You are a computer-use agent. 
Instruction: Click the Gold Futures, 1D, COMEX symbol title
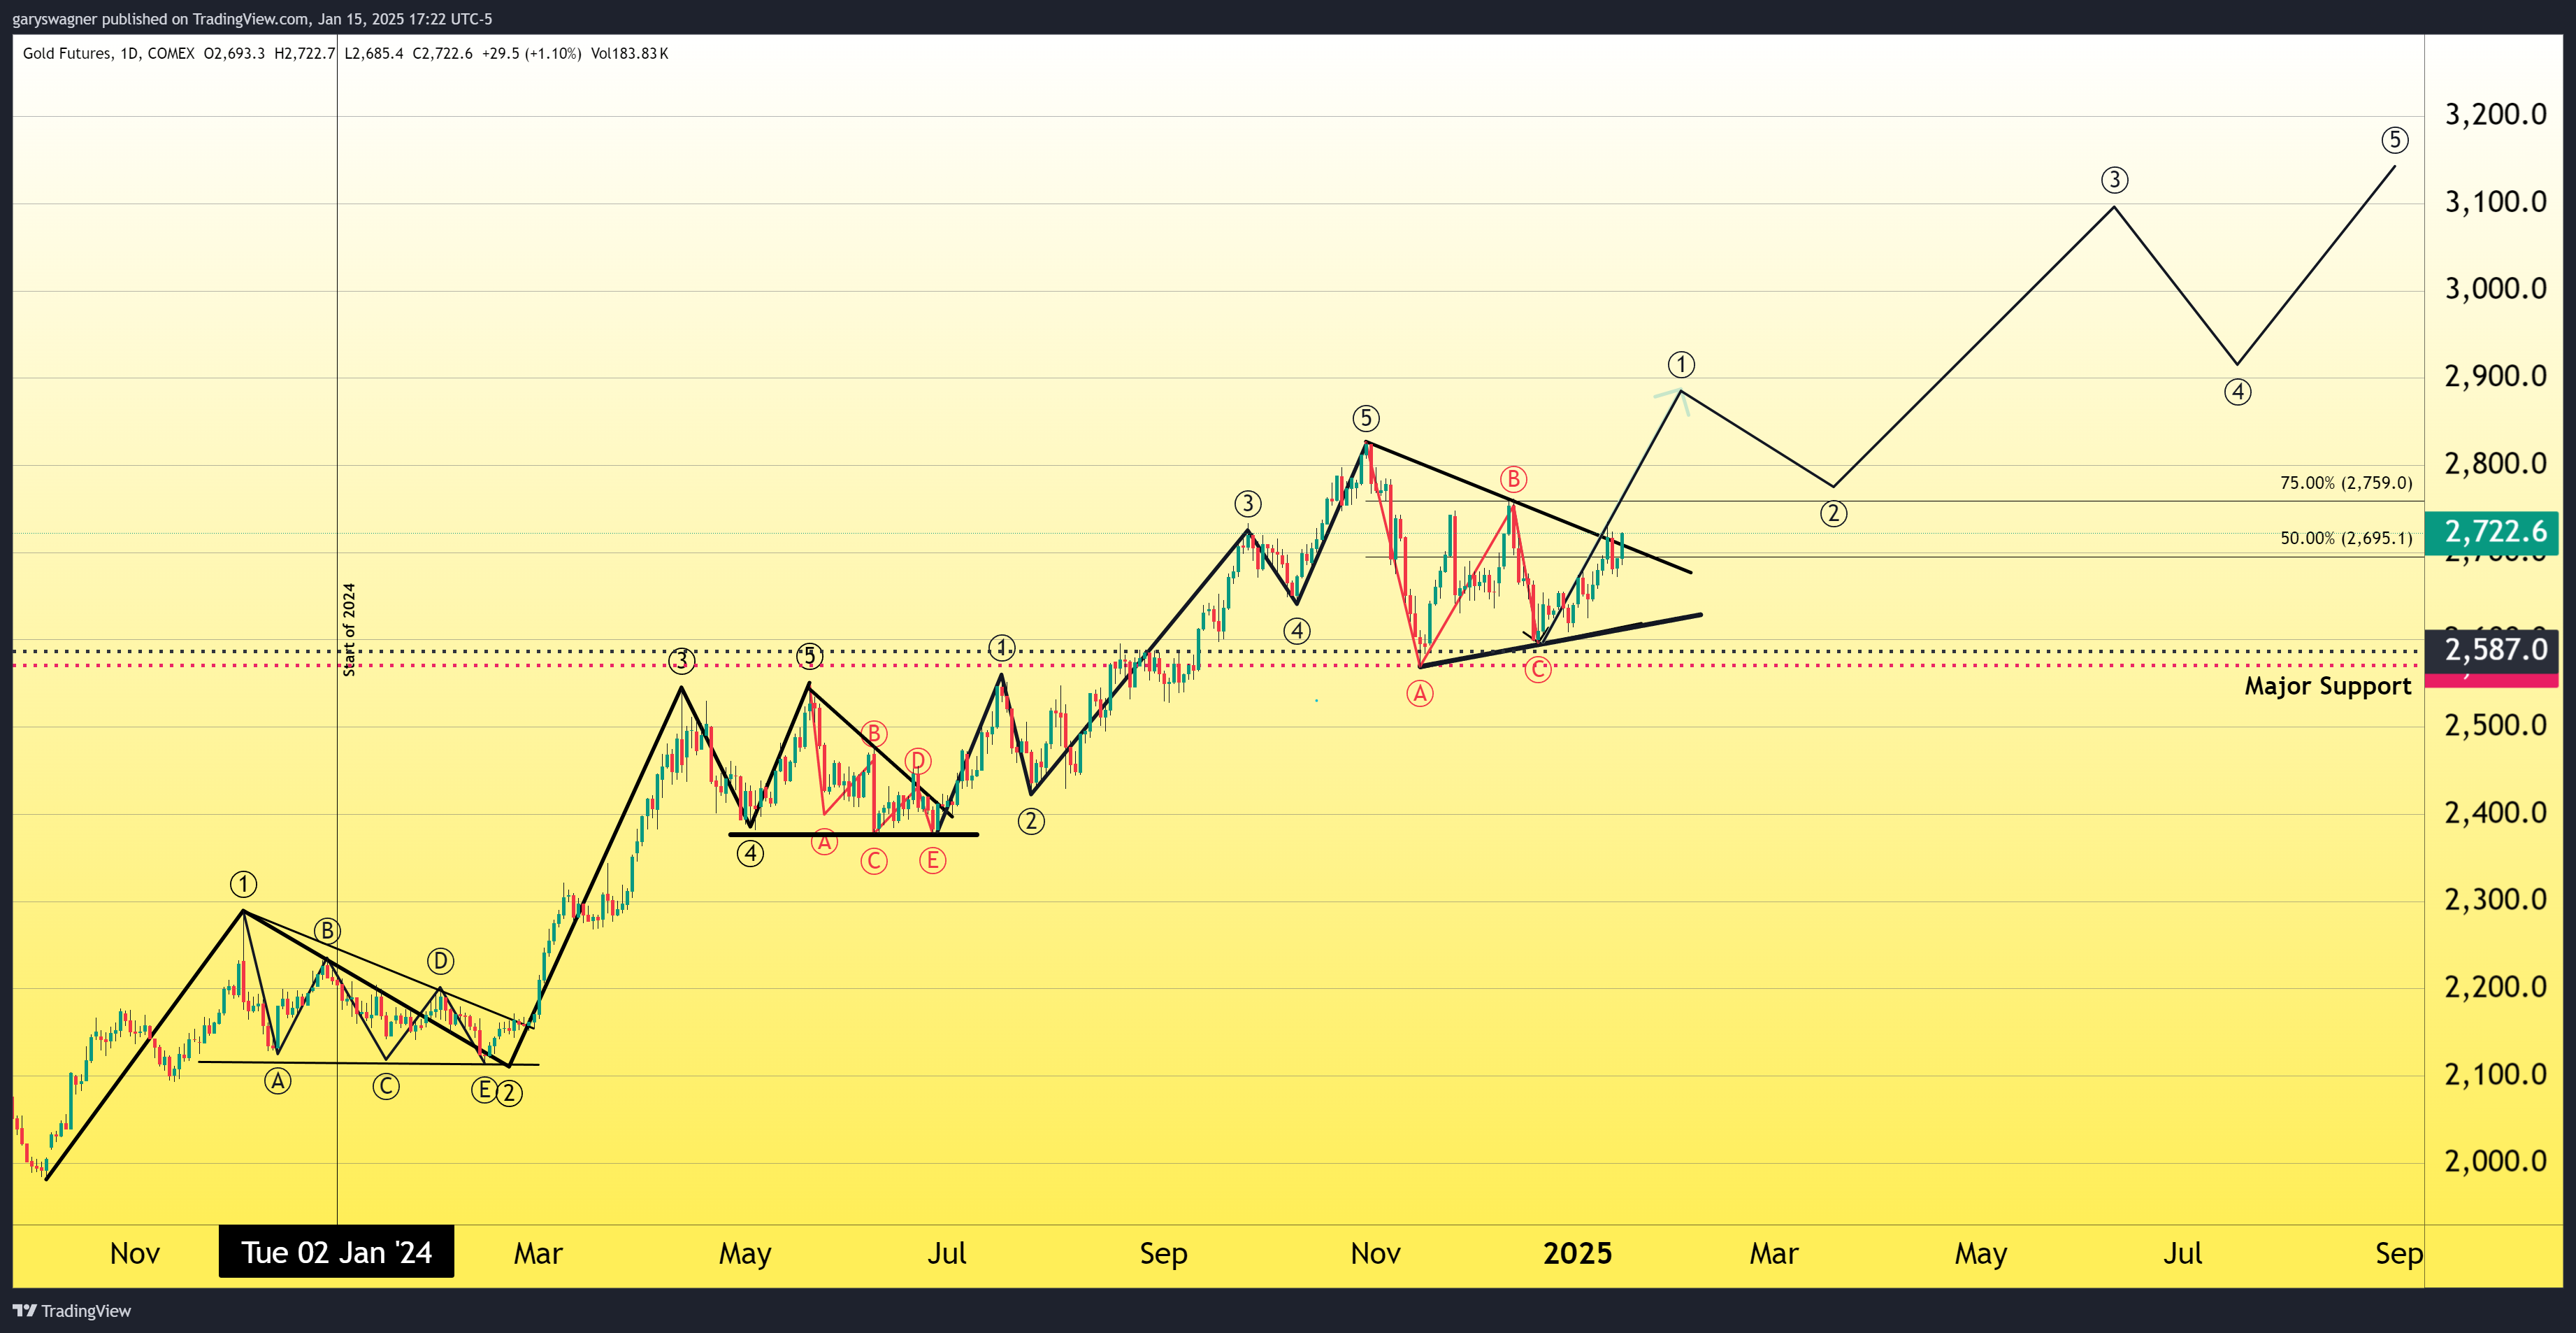108,53
